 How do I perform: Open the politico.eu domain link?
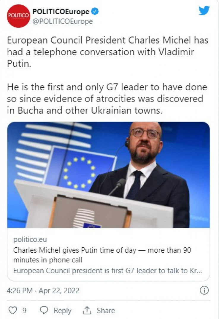pyautogui.click(x=30, y=239)
